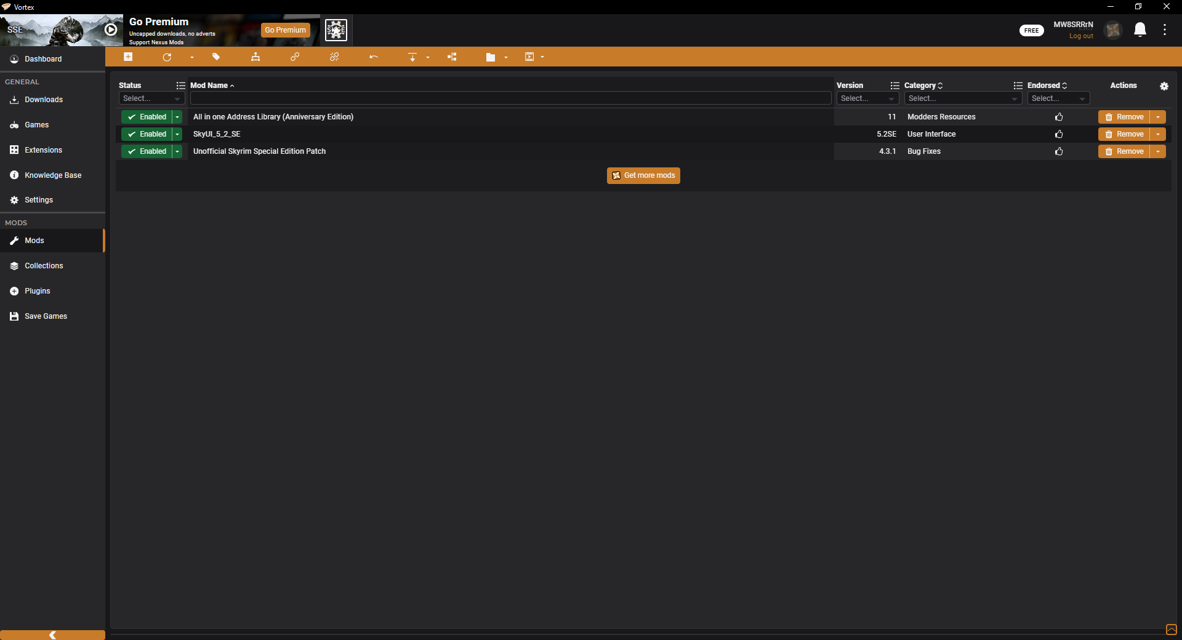Sort the table by Category header
The image size is (1182, 640).
(x=923, y=86)
